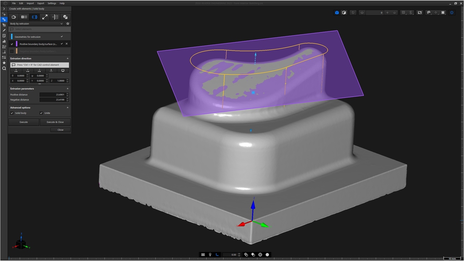Uncheck the Solid body checkbox
Screen dimensions: 464x261
pyautogui.click(x=12, y=113)
